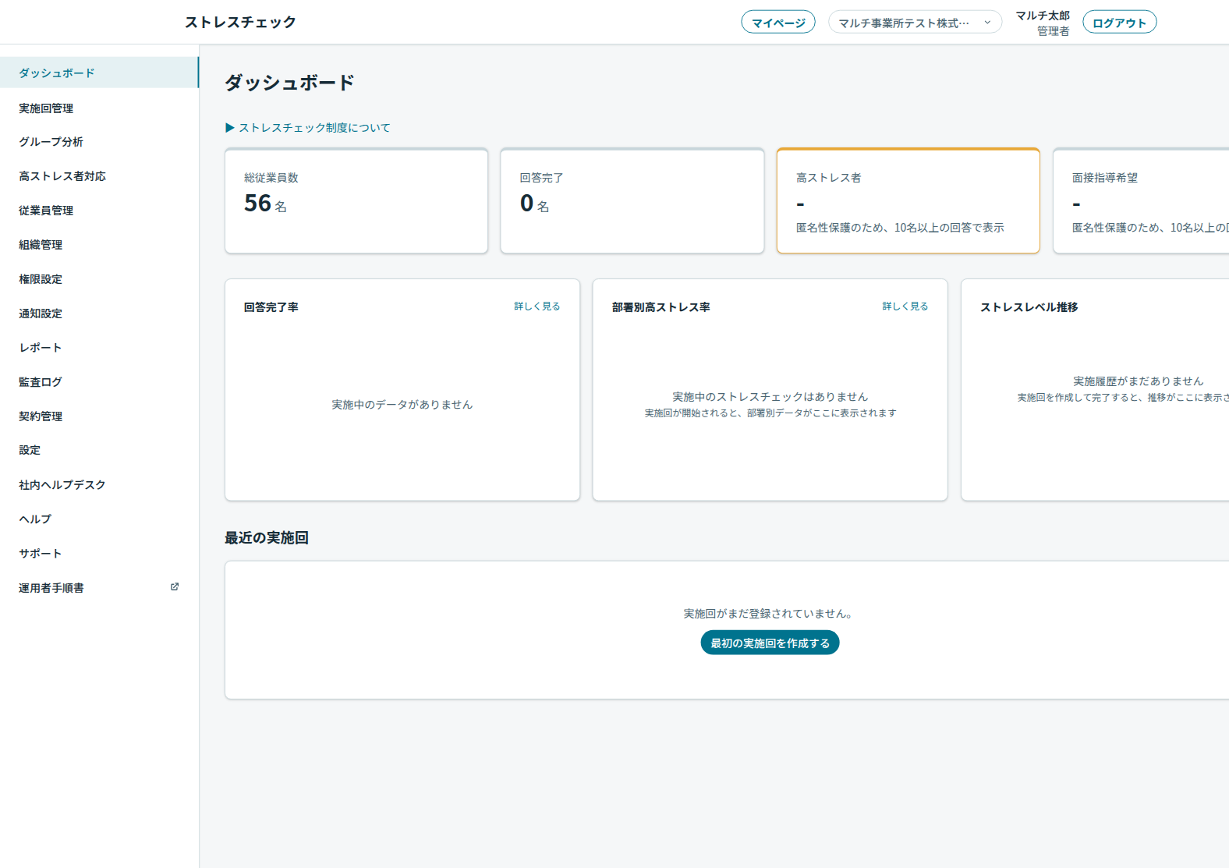The width and height of the screenshot is (1229, 868).
Task: Open 詳しく見る link in 回答完了率 card
Action: (537, 306)
